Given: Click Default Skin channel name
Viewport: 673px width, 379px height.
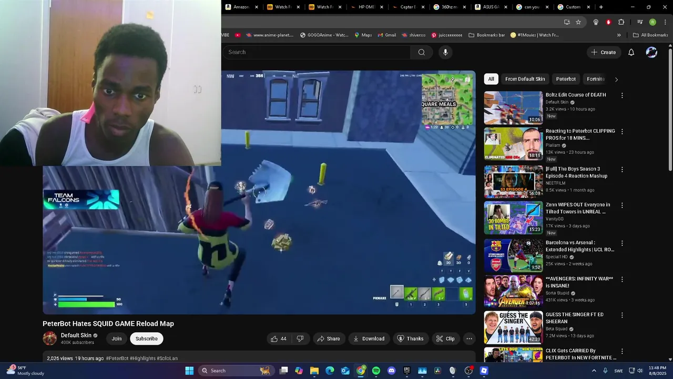Looking at the screenshot, I should click(x=76, y=335).
